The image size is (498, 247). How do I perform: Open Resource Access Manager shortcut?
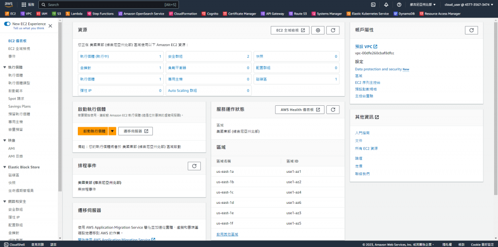(x=440, y=14)
